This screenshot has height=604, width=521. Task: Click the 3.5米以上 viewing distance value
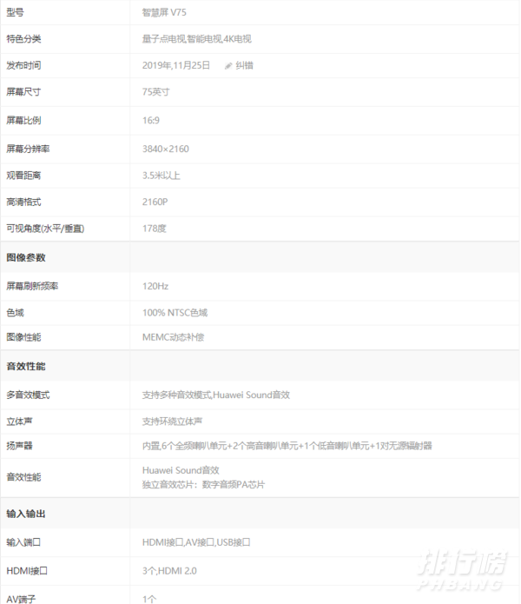point(161,176)
